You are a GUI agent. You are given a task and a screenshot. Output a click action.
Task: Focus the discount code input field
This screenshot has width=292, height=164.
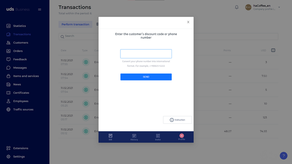(x=146, y=54)
